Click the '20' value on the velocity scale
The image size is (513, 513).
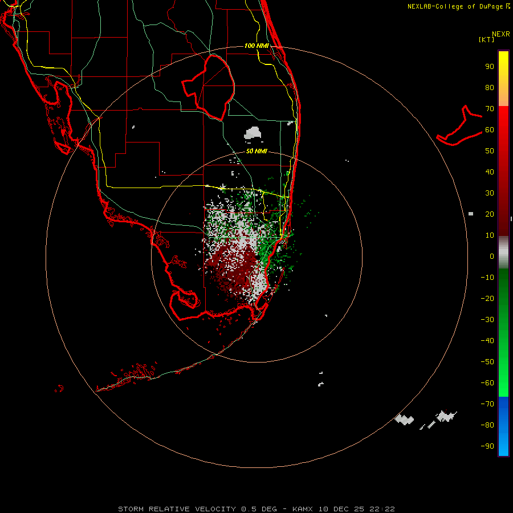click(490, 214)
